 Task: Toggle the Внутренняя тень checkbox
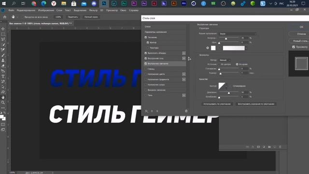[x=146, y=58]
